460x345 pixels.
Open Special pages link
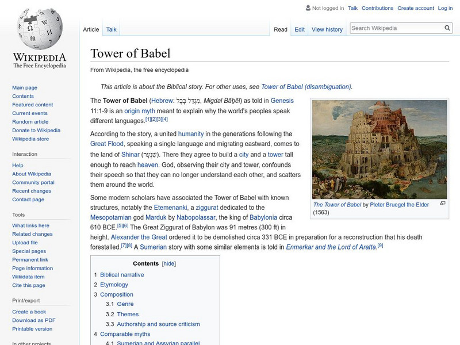(29, 251)
